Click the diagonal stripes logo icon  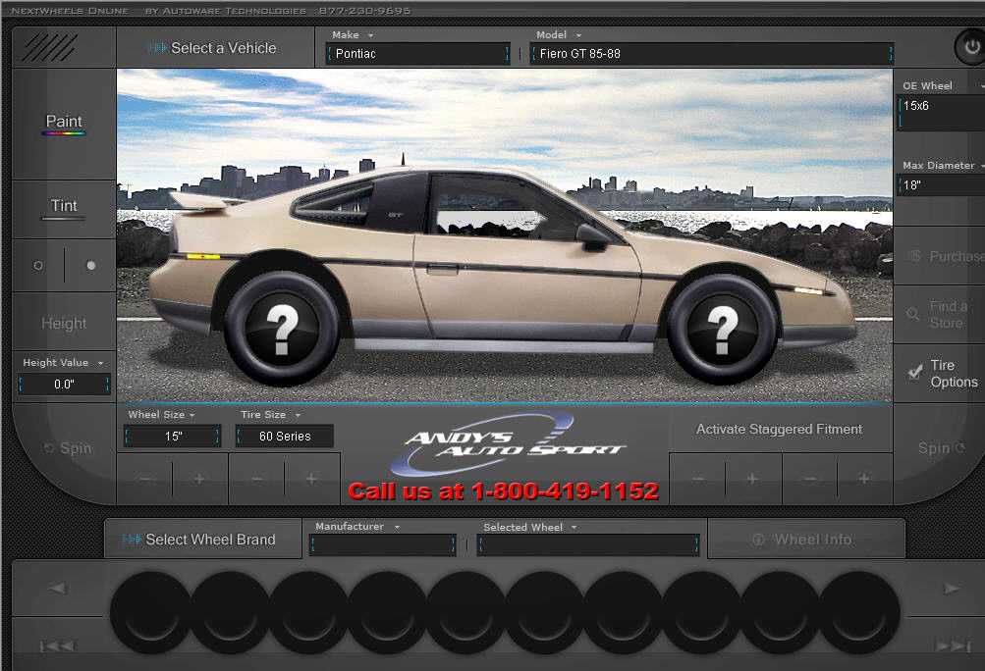[x=50, y=48]
